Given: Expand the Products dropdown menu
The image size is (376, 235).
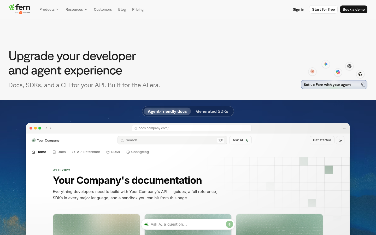Looking at the screenshot, I should [x=49, y=9].
